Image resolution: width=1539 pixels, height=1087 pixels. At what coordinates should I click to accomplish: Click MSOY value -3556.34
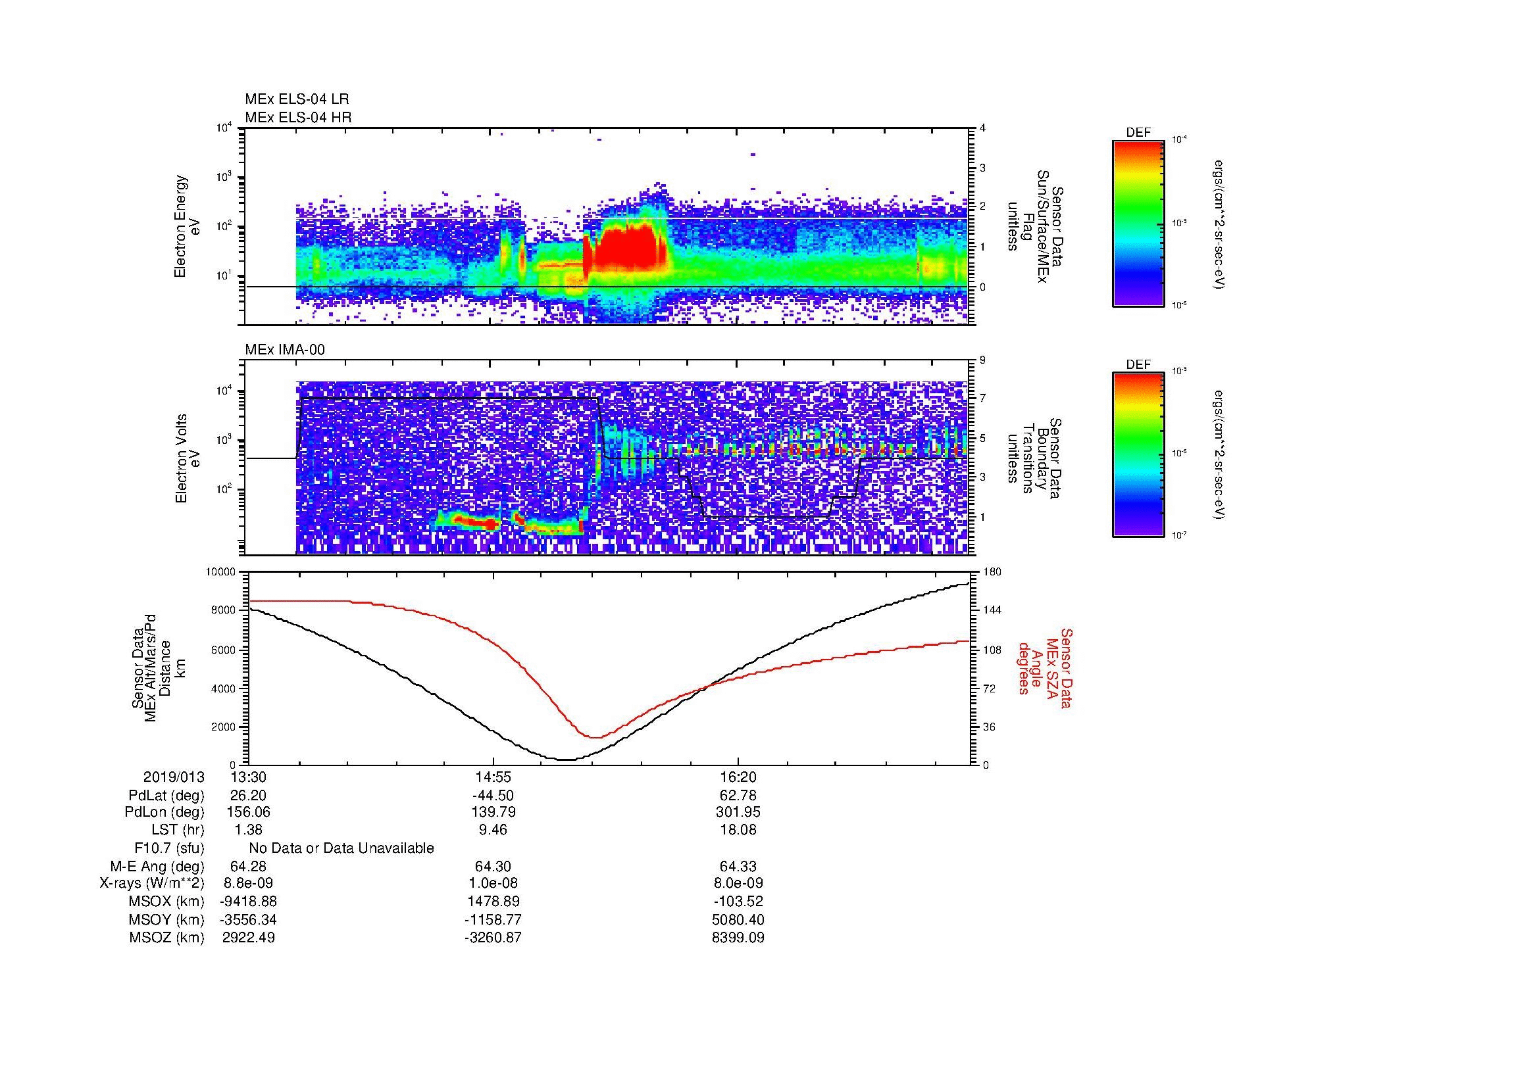pos(248,919)
